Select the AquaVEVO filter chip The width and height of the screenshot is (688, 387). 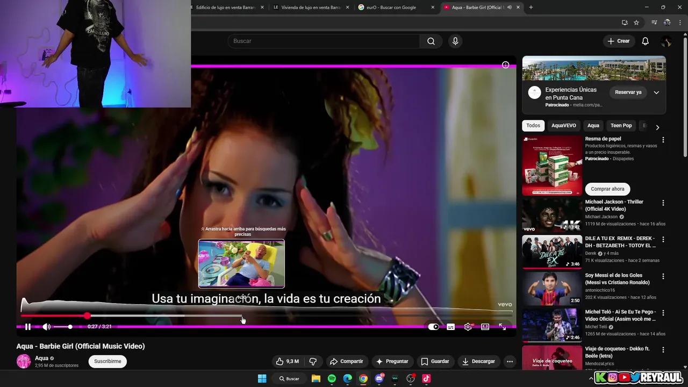pos(563,125)
